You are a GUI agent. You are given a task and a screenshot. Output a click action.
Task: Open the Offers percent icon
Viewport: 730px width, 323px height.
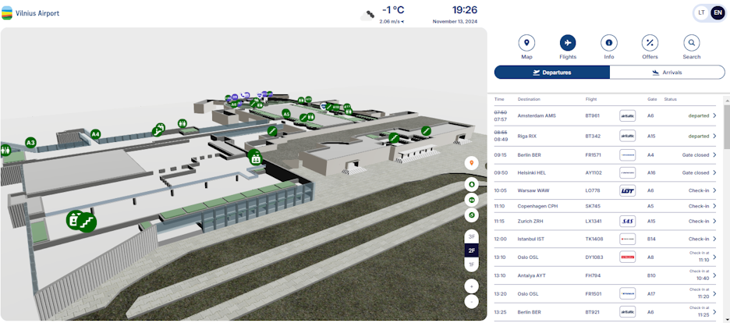tap(650, 43)
